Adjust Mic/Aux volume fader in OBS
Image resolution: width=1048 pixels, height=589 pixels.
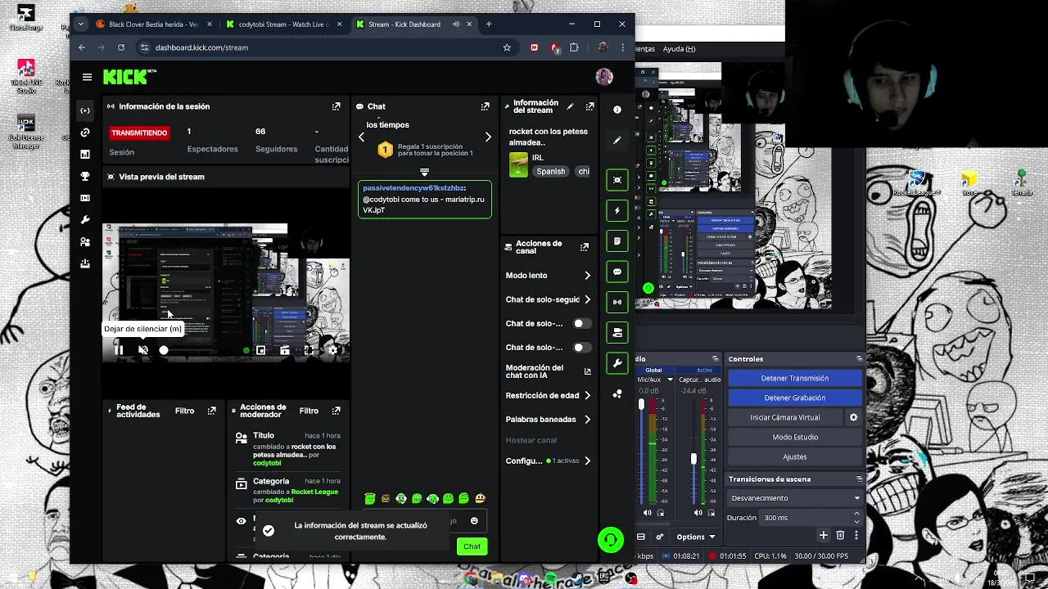click(642, 406)
